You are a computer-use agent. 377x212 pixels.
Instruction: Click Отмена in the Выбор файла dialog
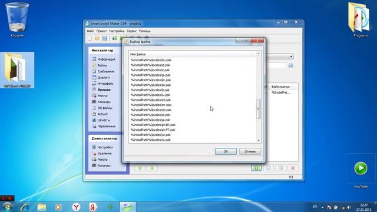(250, 151)
